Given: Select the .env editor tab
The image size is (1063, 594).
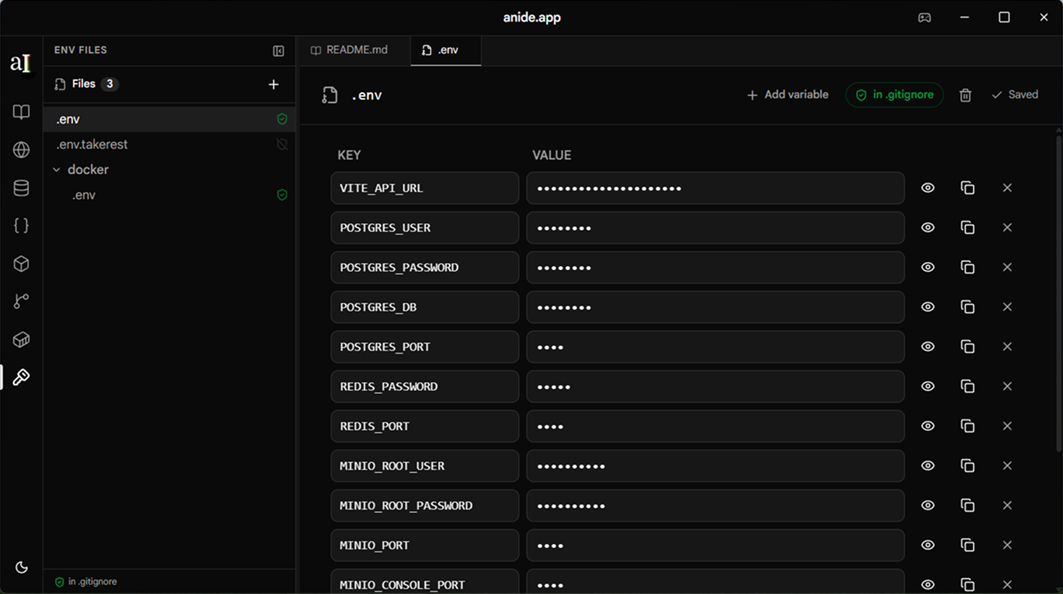Looking at the screenshot, I should click(x=446, y=50).
